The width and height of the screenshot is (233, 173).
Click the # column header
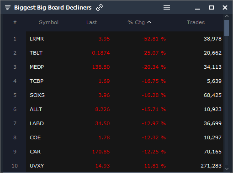pos(15,22)
